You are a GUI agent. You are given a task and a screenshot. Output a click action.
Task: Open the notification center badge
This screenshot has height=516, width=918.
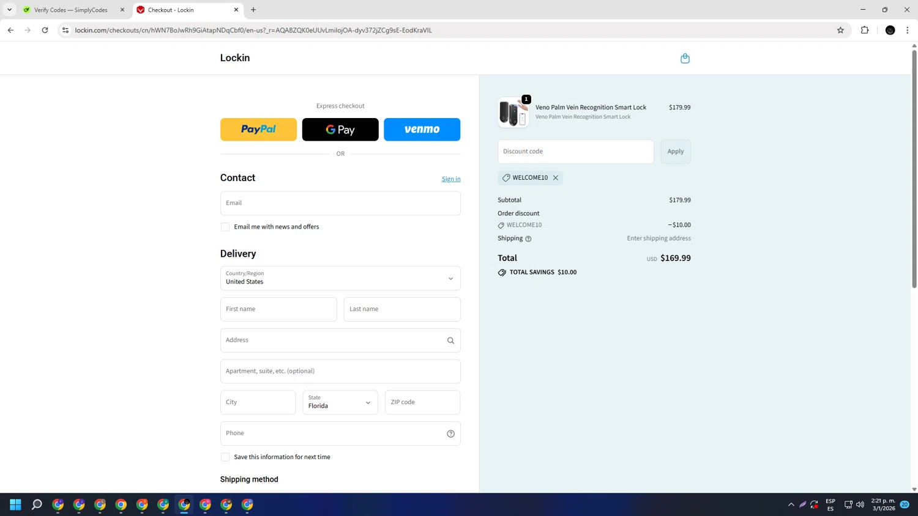pyautogui.click(x=905, y=504)
